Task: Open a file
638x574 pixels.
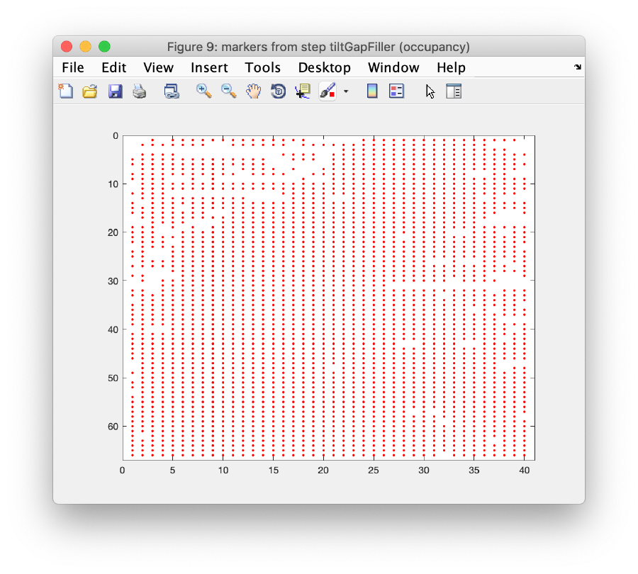Action: (89, 91)
